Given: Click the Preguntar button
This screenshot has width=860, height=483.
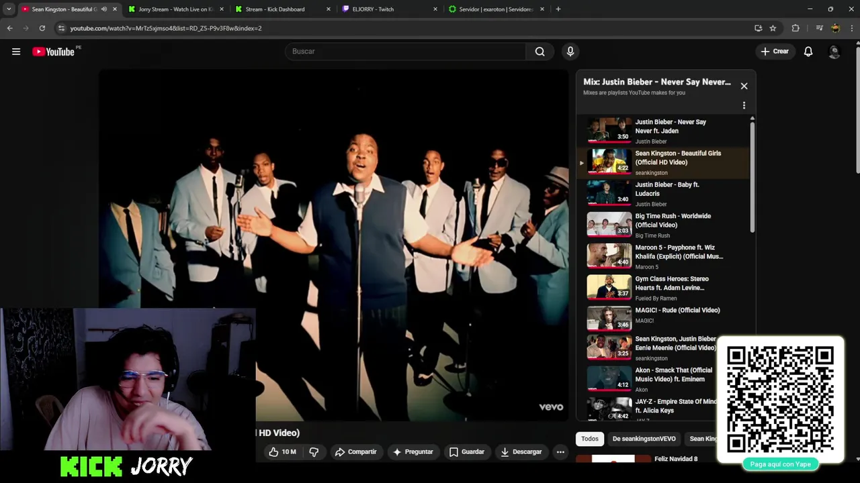Looking at the screenshot, I should [x=413, y=452].
